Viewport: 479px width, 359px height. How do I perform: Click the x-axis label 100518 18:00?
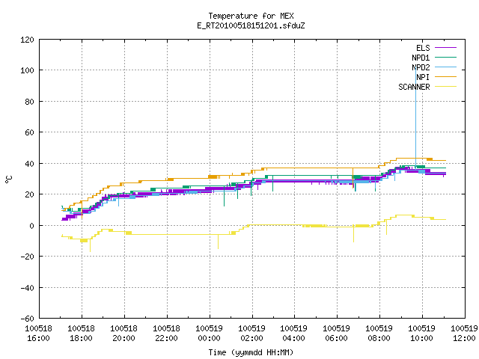[x=82, y=333]
